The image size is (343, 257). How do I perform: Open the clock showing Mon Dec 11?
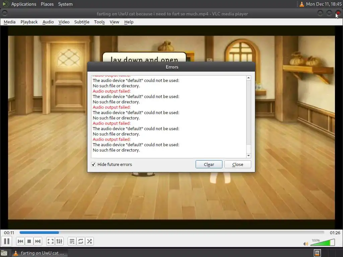pyautogui.click(x=324, y=4)
